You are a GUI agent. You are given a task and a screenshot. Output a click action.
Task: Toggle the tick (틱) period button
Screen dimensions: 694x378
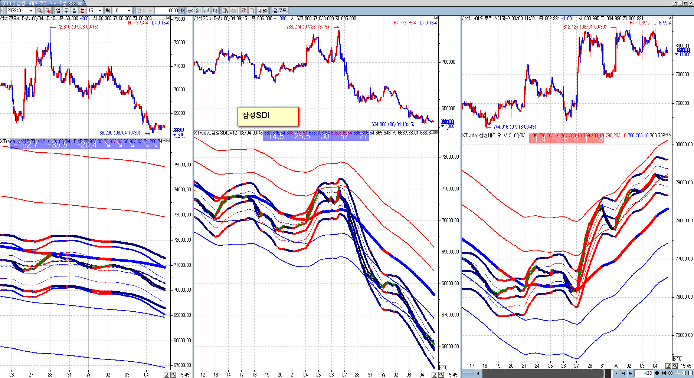tap(108, 11)
